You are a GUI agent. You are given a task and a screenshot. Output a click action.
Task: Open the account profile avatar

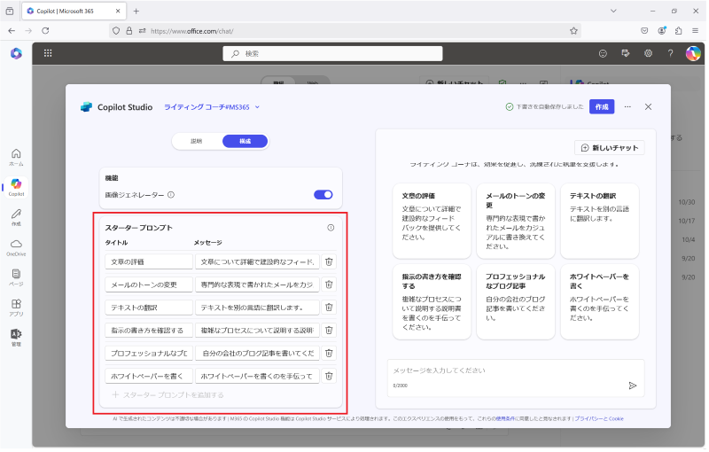(x=693, y=53)
